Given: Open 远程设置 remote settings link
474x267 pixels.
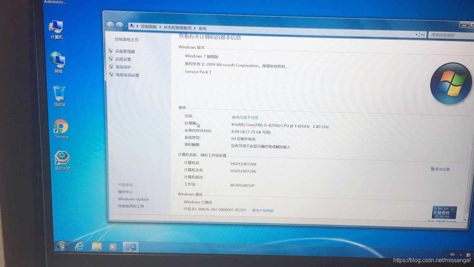Looking at the screenshot, I should (123, 59).
